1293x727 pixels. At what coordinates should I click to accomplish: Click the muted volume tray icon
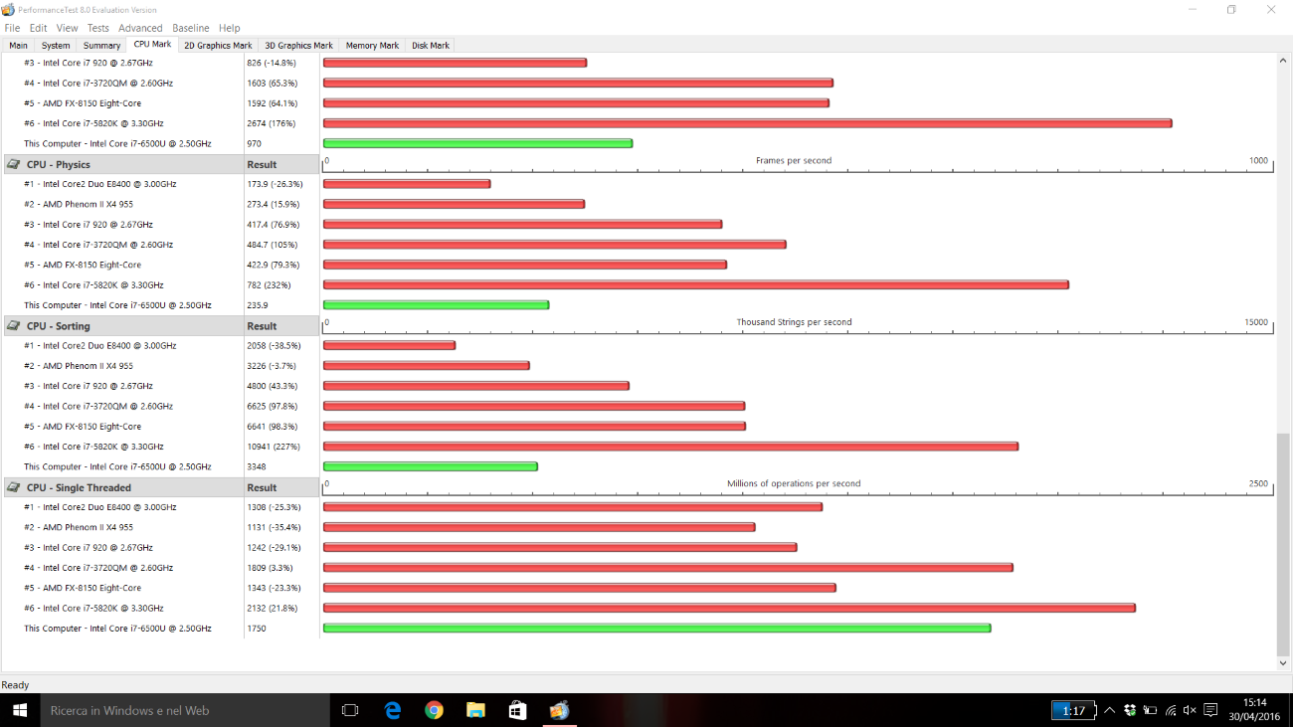tap(1190, 710)
